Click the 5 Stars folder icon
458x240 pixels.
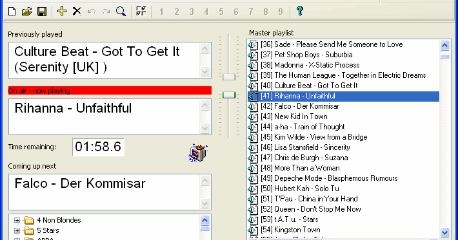[29, 231]
